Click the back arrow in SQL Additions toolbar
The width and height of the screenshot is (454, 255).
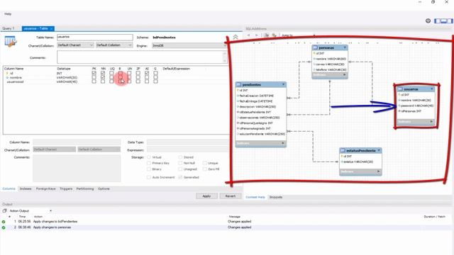point(248,35)
